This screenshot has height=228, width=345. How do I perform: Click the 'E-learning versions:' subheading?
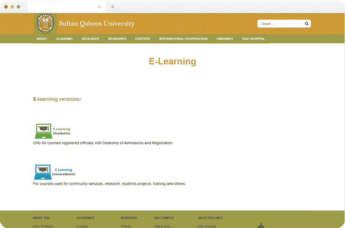click(x=57, y=99)
